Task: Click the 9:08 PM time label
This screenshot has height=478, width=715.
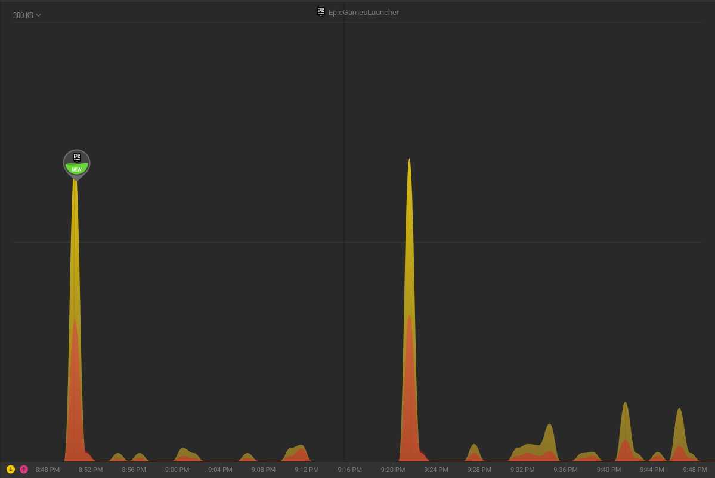Action: coord(263,470)
